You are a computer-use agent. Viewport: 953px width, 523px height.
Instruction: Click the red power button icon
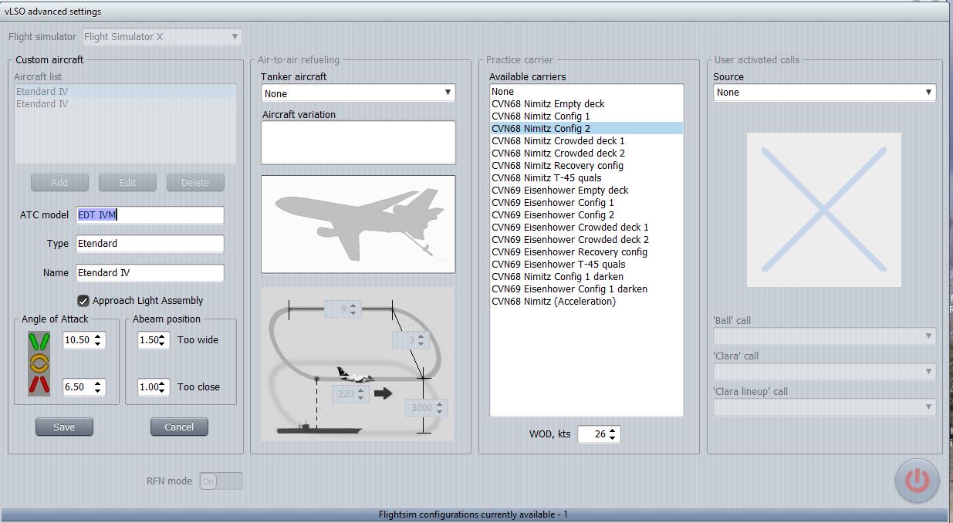click(917, 481)
